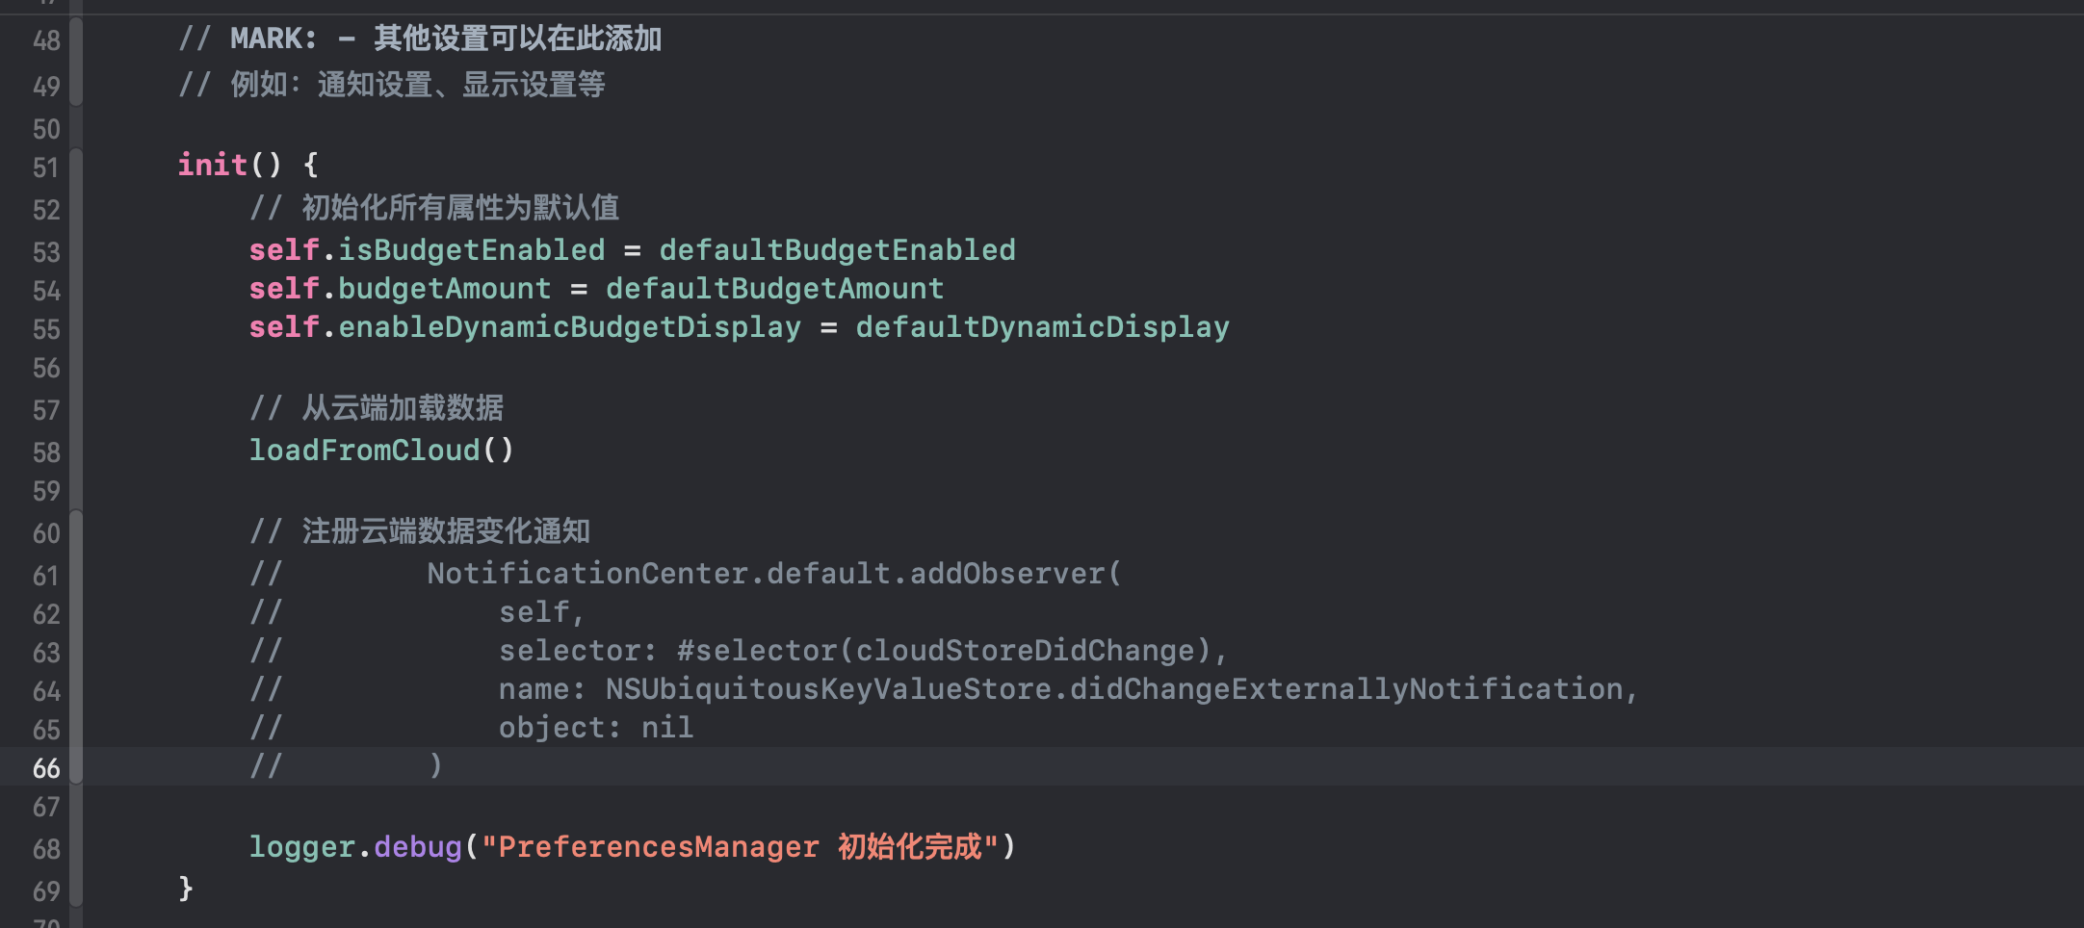Screen dimensions: 2084x928
Task: Click the commented NotificationCenter.default.addObserver text
Action: click(773, 574)
